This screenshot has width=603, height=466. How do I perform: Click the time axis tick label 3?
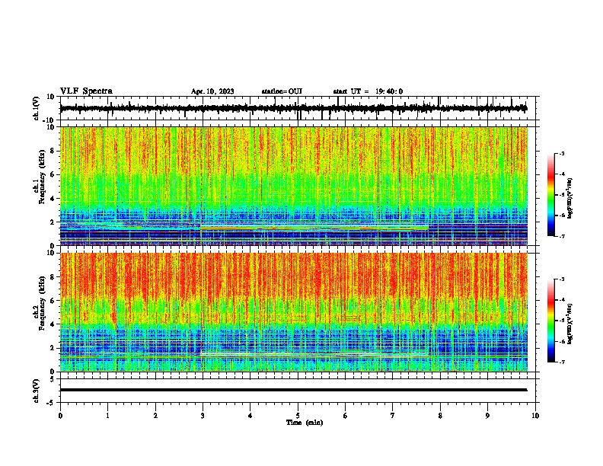coord(203,416)
